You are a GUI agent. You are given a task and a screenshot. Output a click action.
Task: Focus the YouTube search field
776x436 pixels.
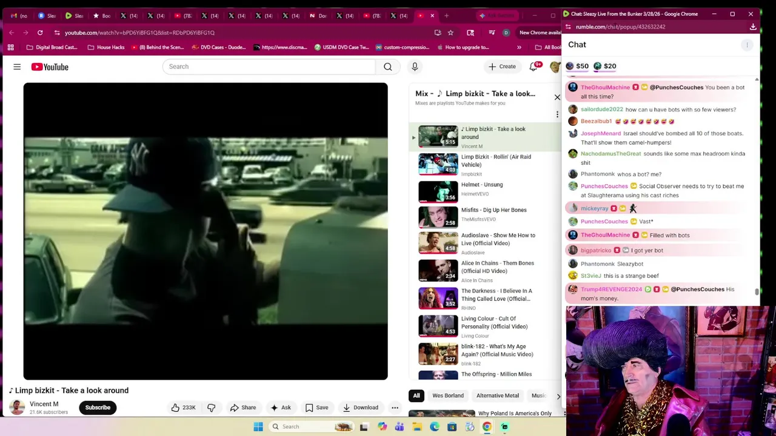(269, 67)
